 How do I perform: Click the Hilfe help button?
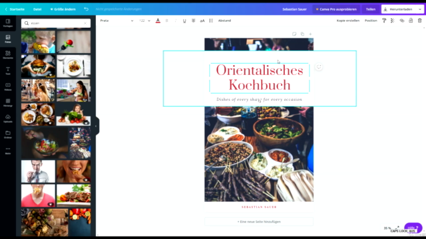413,228
